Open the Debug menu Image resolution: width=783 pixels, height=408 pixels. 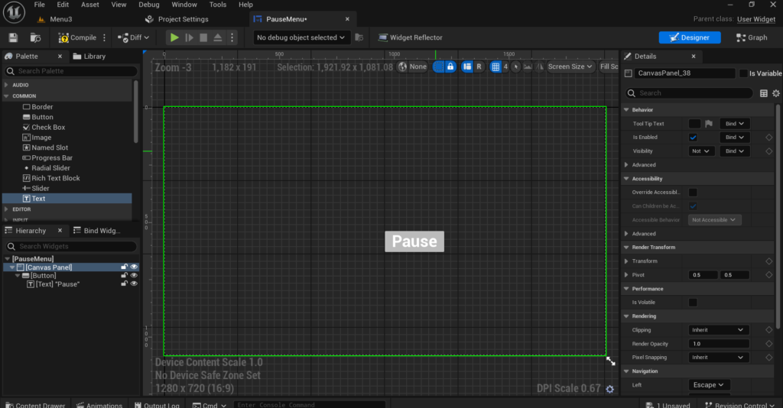pyautogui.click(x=149, y=5)
